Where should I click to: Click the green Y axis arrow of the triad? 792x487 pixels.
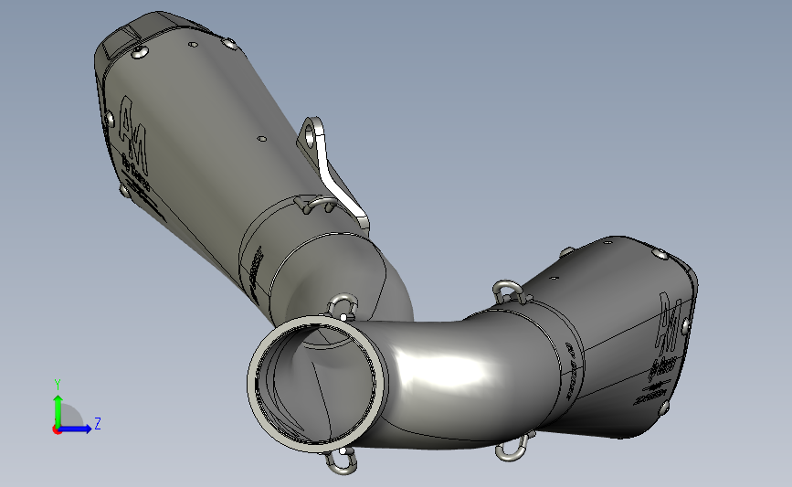(x=58, y=410)
